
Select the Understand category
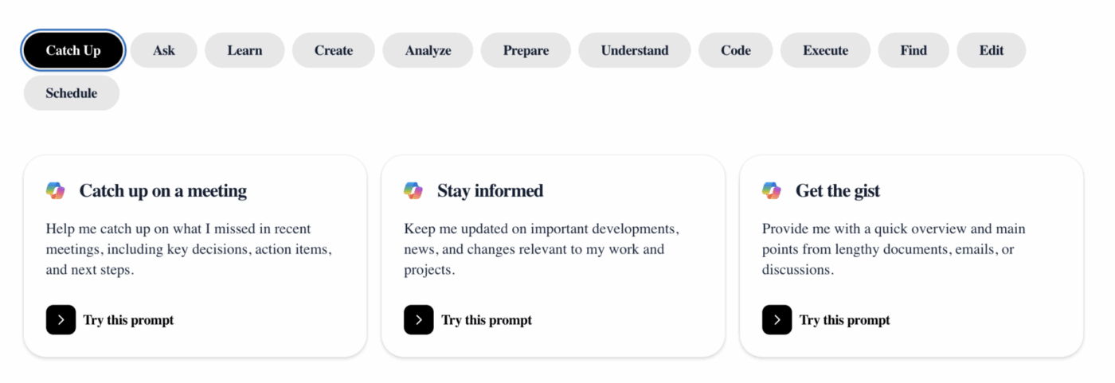point(635,50)
